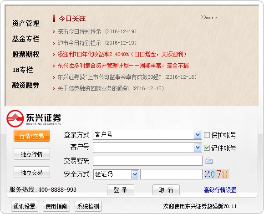Click the red bullet beside 深市今日特别提示
Viewport: 264px width, 214px height.
pyautogui.click(x=54, y=32)
